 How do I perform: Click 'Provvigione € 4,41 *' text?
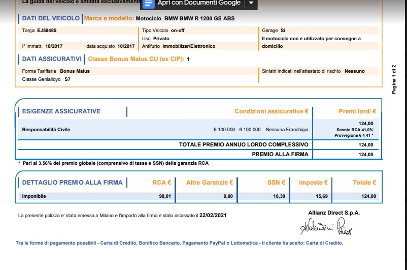[354, 136]
